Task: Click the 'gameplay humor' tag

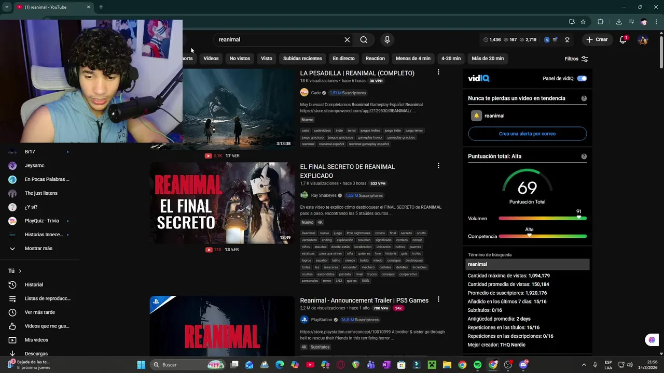Action: [x=370, y=137]
